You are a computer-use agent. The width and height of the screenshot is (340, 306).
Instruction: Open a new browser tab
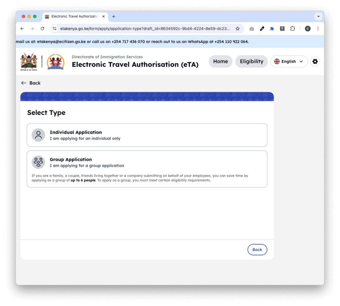[113, 17]
